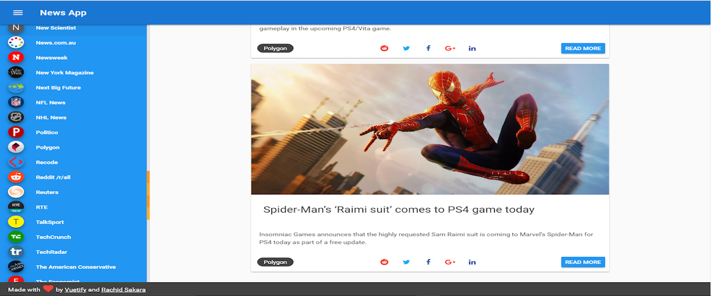Screen dimensions: 711x296
Task: Open READ MORE for the Spider-Man article
Action: [x=583, y=262]
